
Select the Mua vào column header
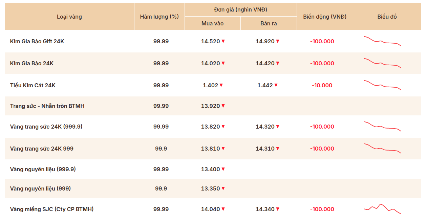coord(213,23)
